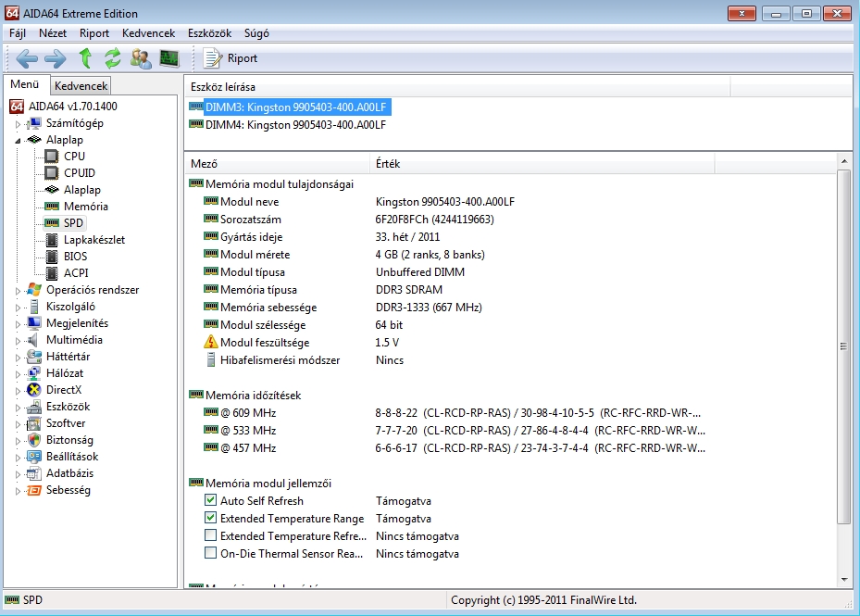Click the green up-level arrow icon

(x=85, y=57)
